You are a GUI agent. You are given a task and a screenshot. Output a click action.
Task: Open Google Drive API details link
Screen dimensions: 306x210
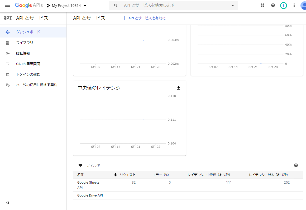[90, 195]
